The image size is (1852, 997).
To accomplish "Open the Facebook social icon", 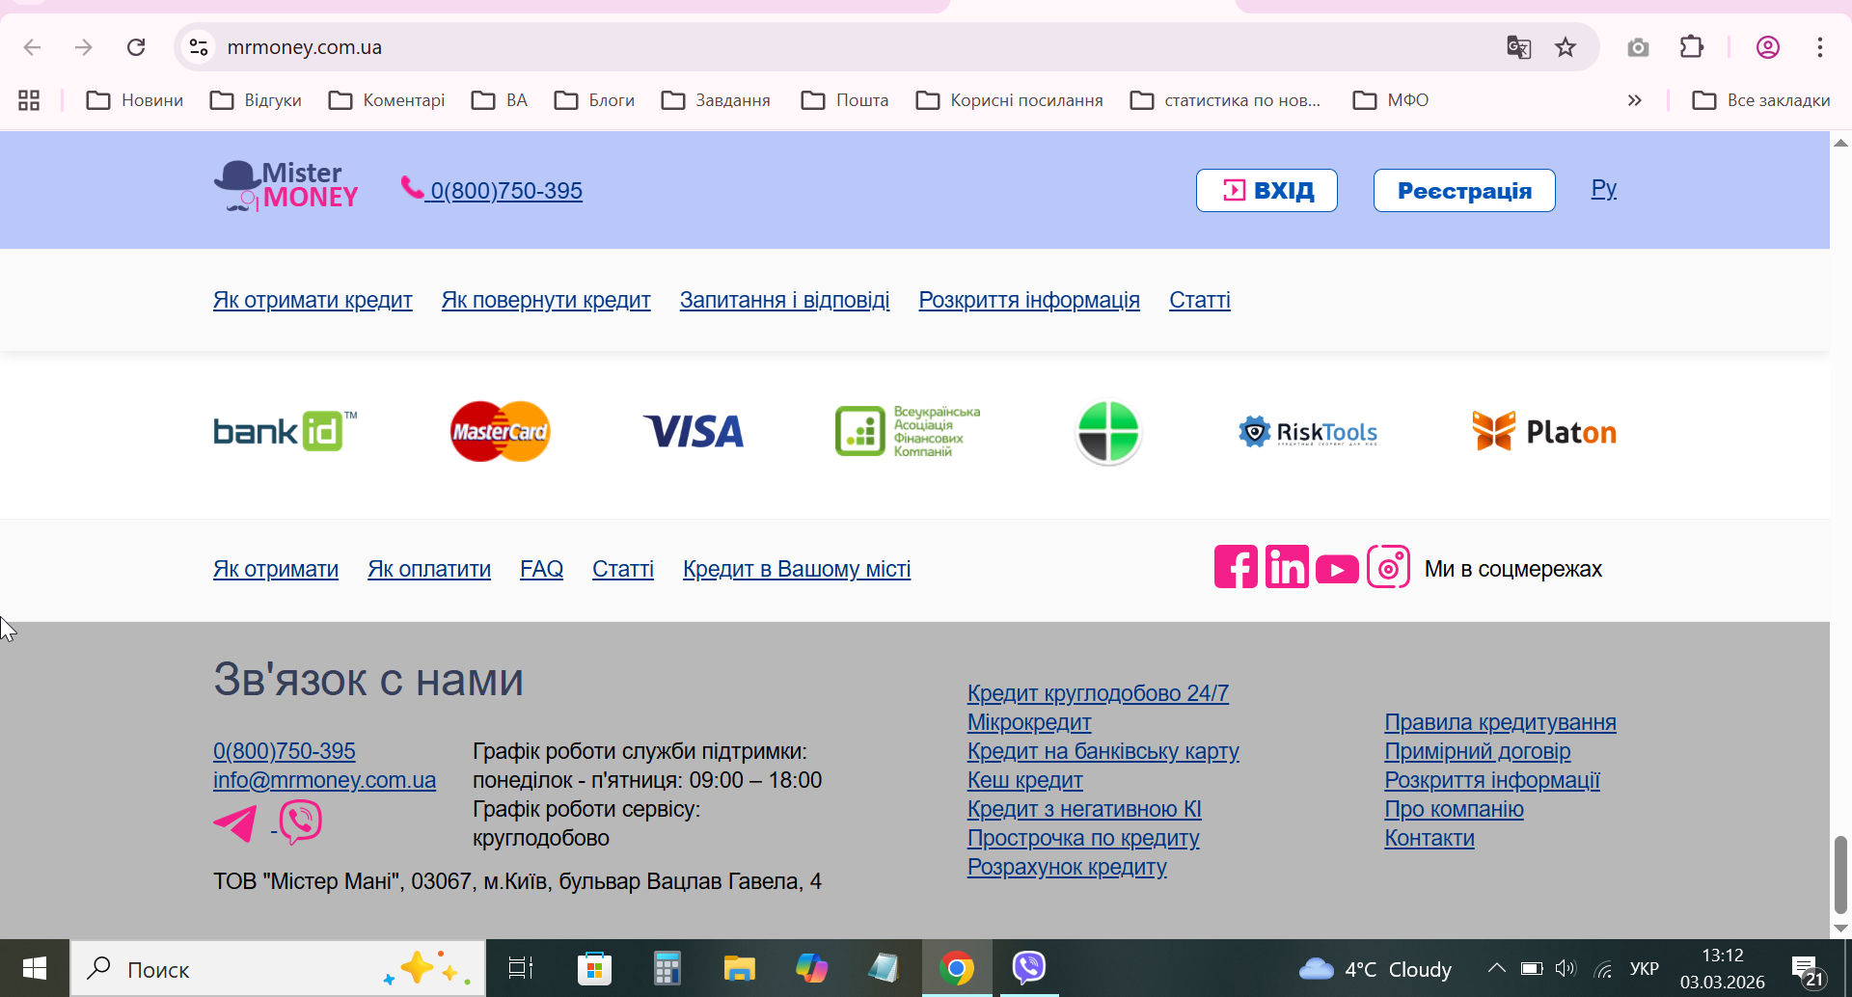I will pos(1236,567).
